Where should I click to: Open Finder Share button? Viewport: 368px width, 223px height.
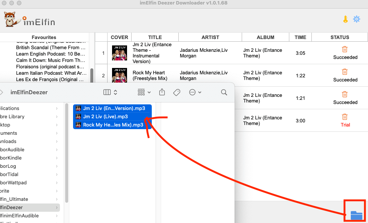[162, 92]
